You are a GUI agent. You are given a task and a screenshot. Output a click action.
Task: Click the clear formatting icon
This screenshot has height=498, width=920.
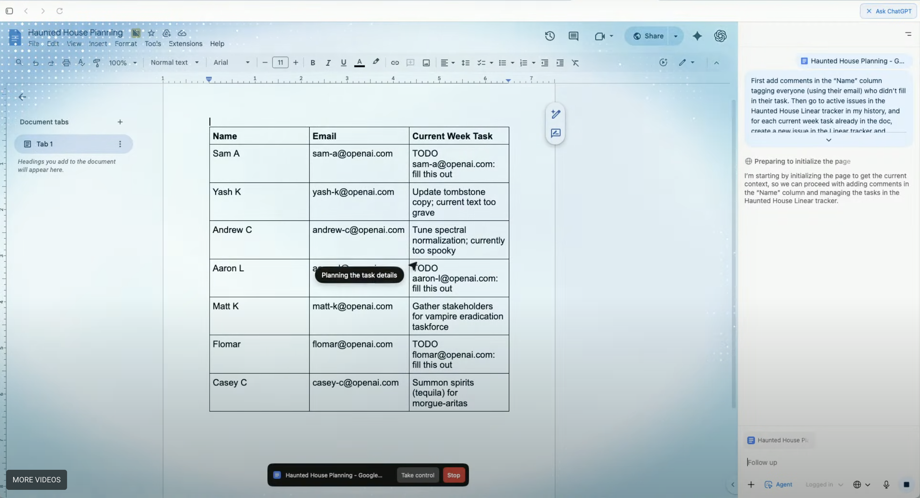tap(575, 63)
